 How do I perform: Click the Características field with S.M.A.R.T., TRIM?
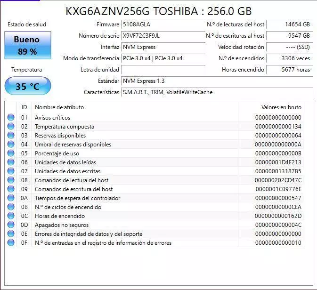tap(217, 92)
